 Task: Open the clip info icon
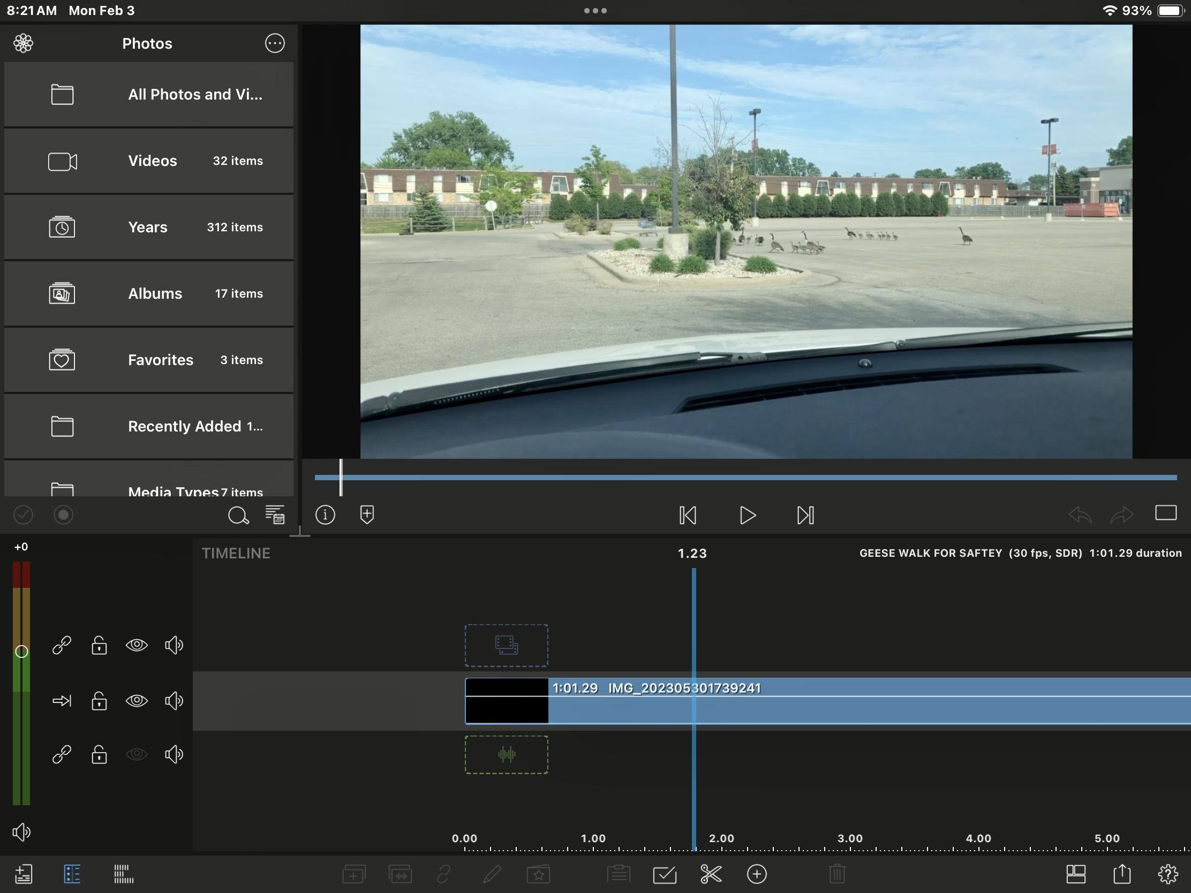(x=325, y=514)
